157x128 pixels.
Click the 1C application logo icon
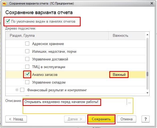click(4, 3)
